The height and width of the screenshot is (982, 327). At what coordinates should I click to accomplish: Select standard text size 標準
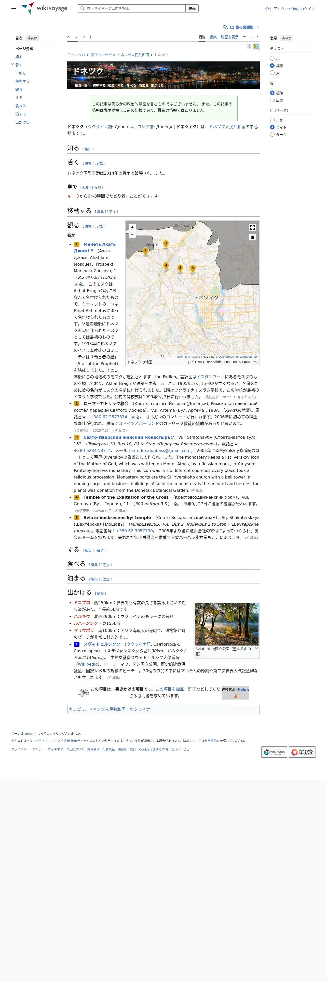(272, 66)
